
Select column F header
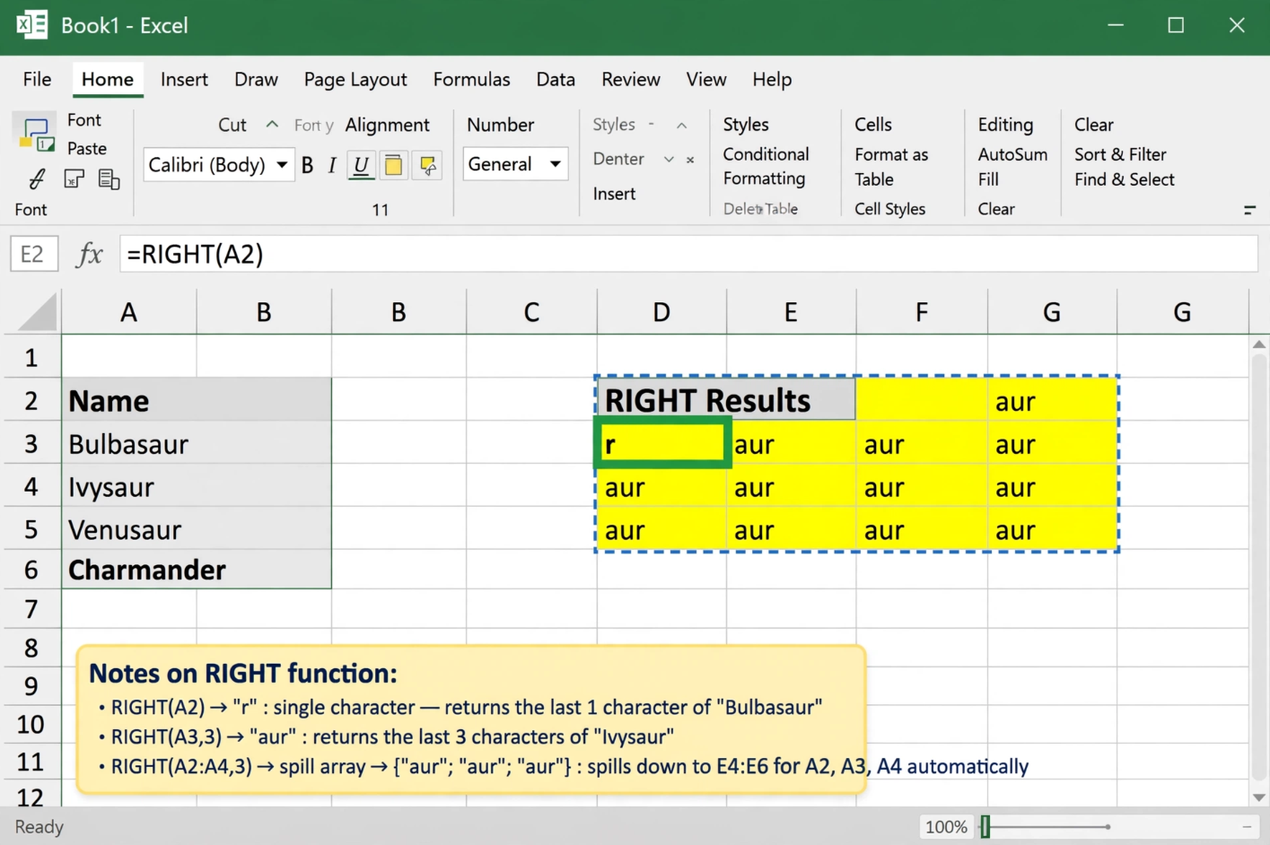pyautogui.click(x=922, y=312)
